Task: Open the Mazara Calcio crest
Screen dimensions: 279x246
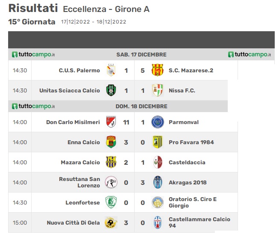Action: point(111,162)
